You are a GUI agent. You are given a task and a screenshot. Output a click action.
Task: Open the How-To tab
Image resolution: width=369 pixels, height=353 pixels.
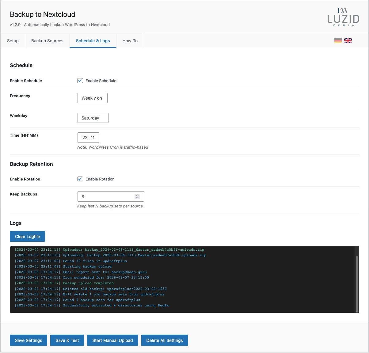click(130, 41)
